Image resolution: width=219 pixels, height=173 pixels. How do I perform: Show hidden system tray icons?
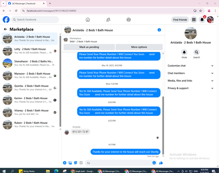[178, 171]
